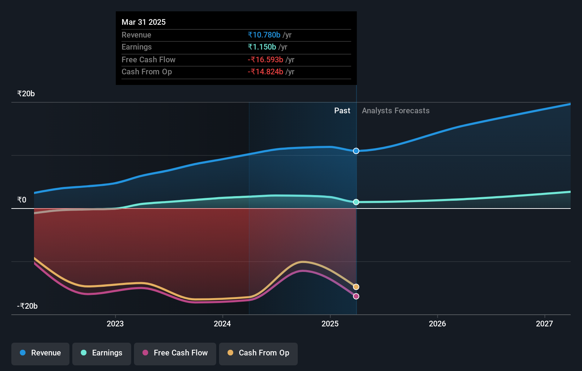Select the Free Cash Flow data point marker
Viewport: 582px width, 371px height.
[x=356, y=296]
